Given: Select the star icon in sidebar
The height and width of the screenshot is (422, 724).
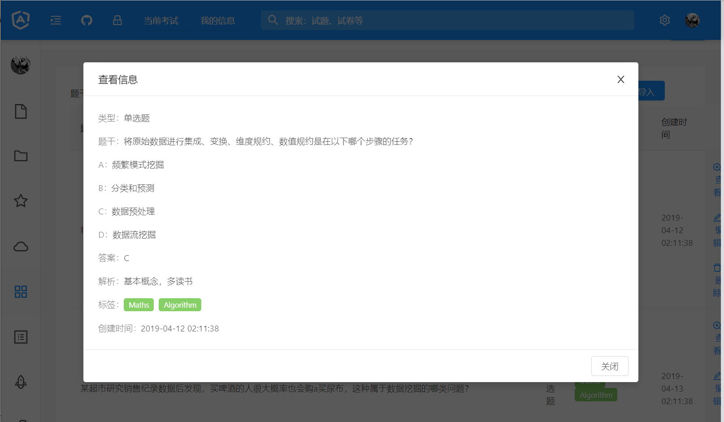Looking at the screenshot, I should (x=21, y=201).
